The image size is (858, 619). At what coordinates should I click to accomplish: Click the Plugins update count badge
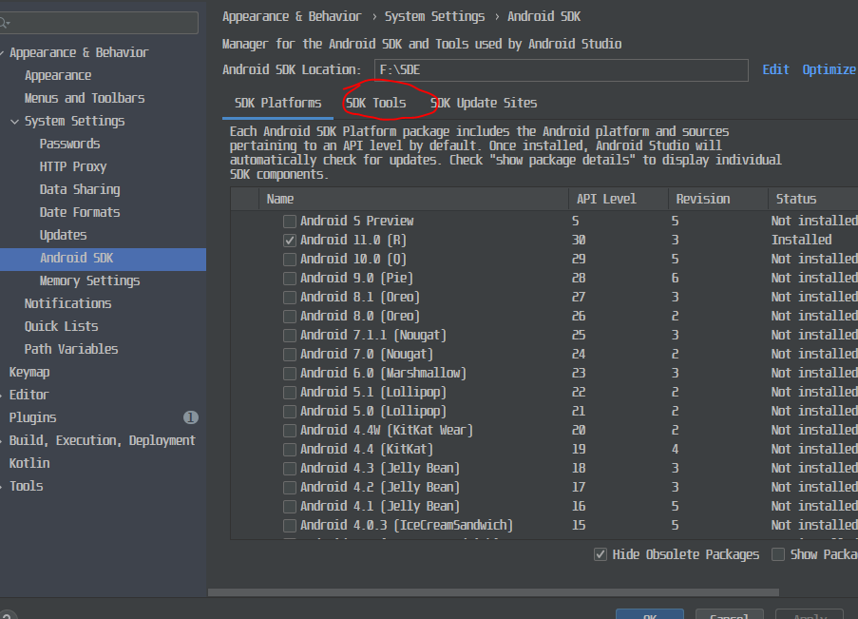click(x=190, y=417)
